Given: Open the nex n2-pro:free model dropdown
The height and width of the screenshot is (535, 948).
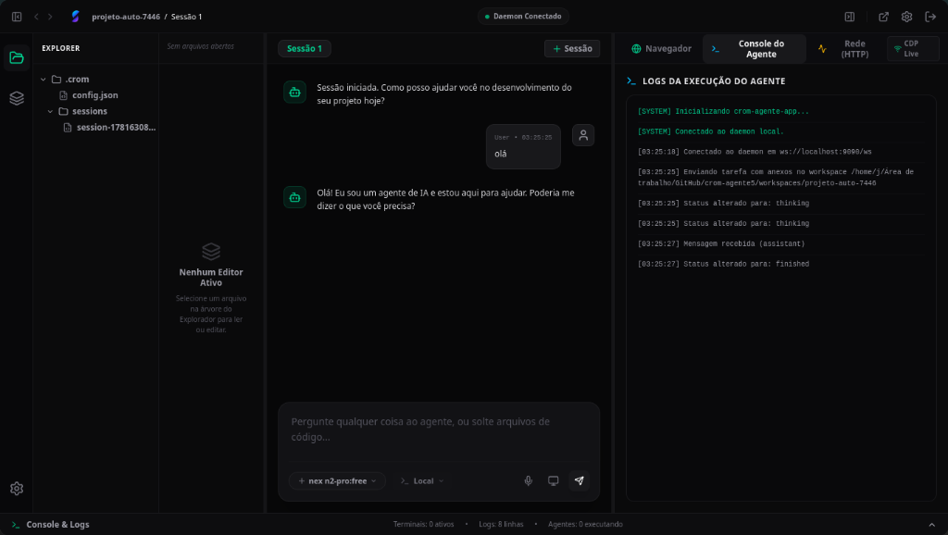Looking at the screenshot, I should (x=337, y=480).
